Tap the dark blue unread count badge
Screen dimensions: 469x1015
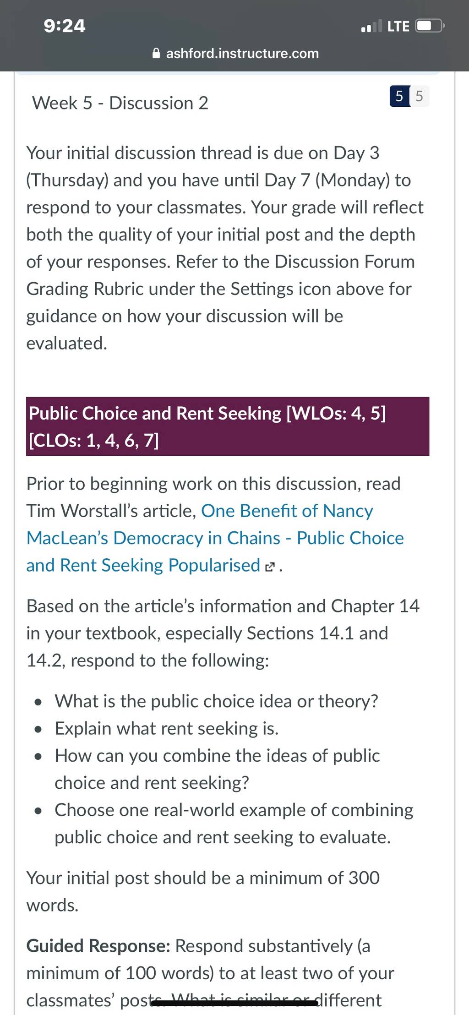click(399, 96)
